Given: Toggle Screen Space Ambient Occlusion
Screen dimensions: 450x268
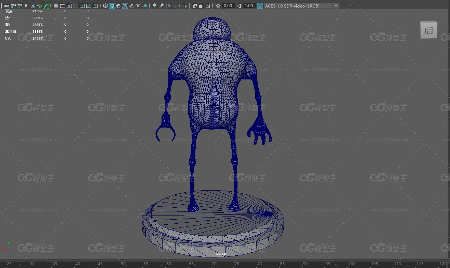Looking at the screenshot, I should click(x=155, y=6).
